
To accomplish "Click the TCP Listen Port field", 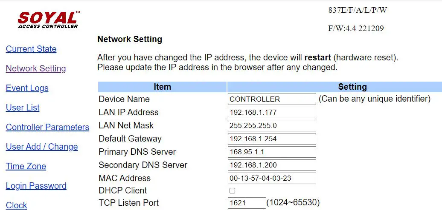I will pos(247,203).
